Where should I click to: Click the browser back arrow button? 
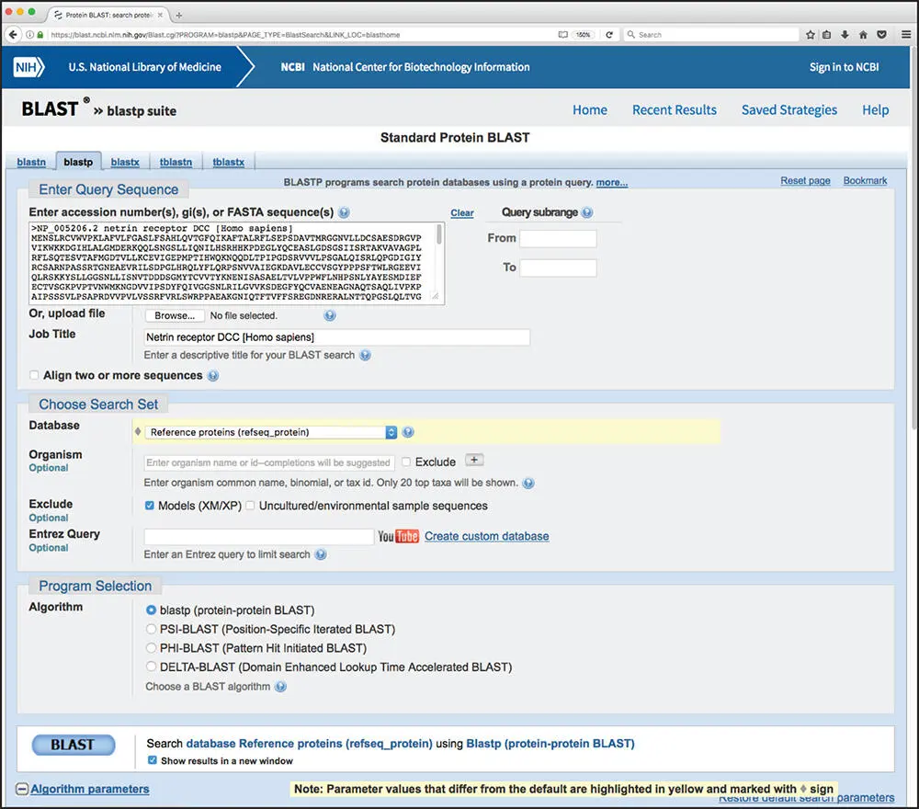click(x=12, y=35)
